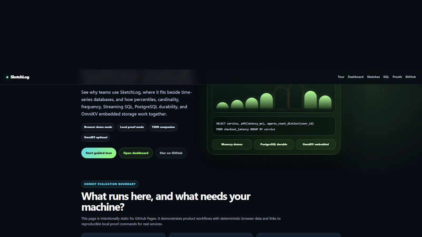Click the OmniKV optional pill

click(x=96, y=137)
